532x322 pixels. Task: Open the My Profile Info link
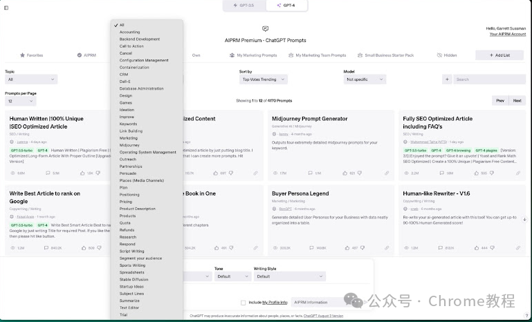tap(275, 303)
